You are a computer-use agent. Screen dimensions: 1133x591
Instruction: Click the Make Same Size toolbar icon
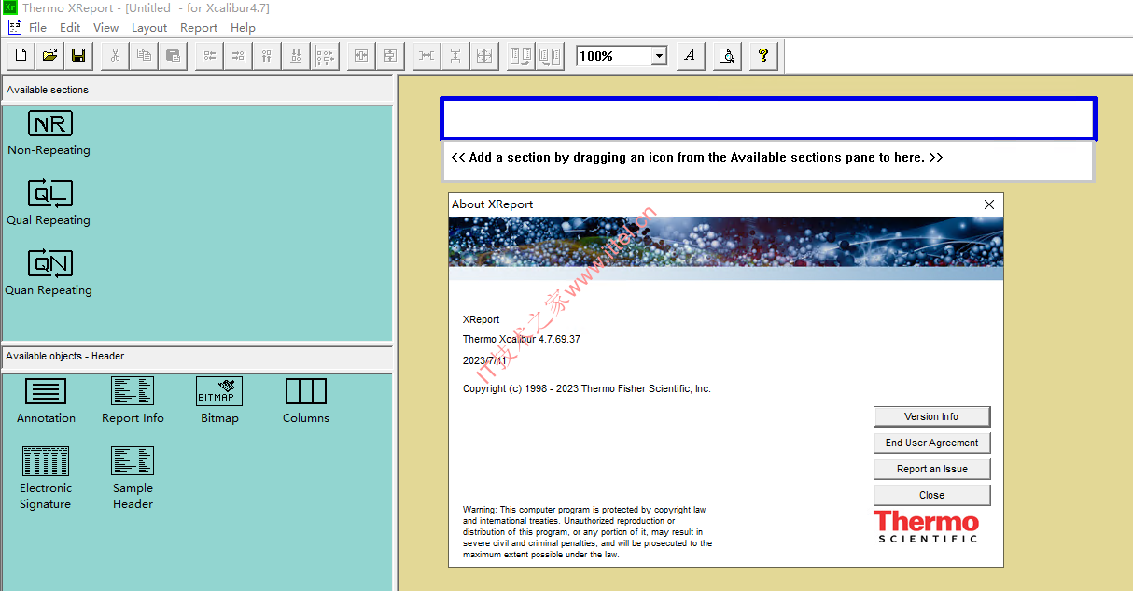click(484, 56)
